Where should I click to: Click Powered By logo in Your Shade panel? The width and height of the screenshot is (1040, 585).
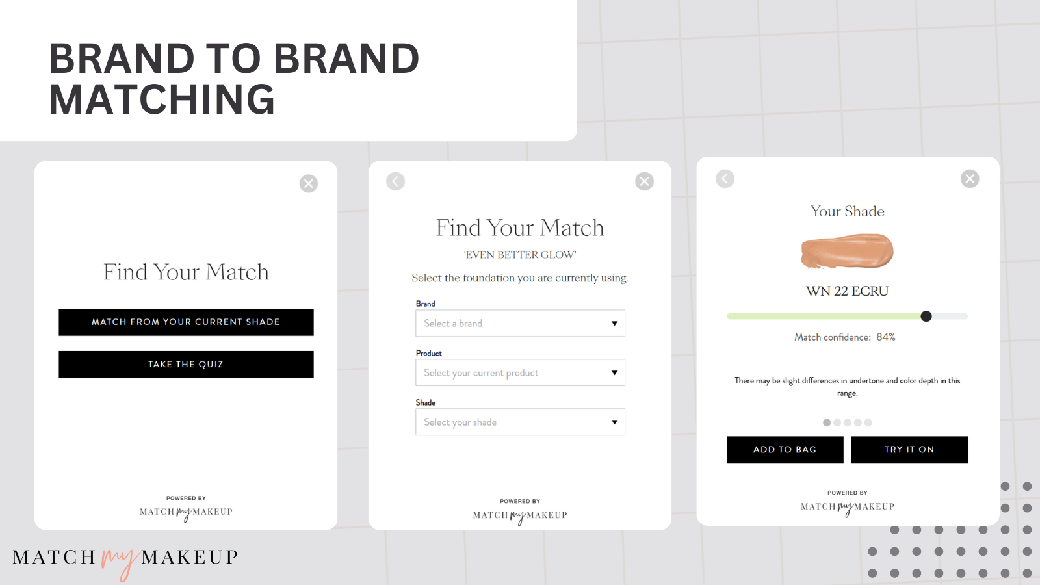(x=848, y=504)
